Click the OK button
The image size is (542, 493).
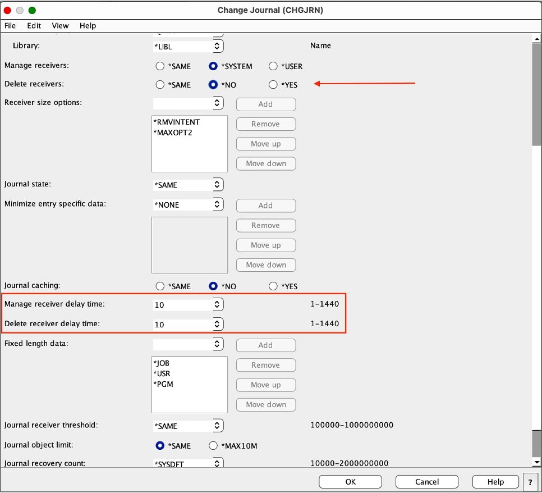click(350, 482)
